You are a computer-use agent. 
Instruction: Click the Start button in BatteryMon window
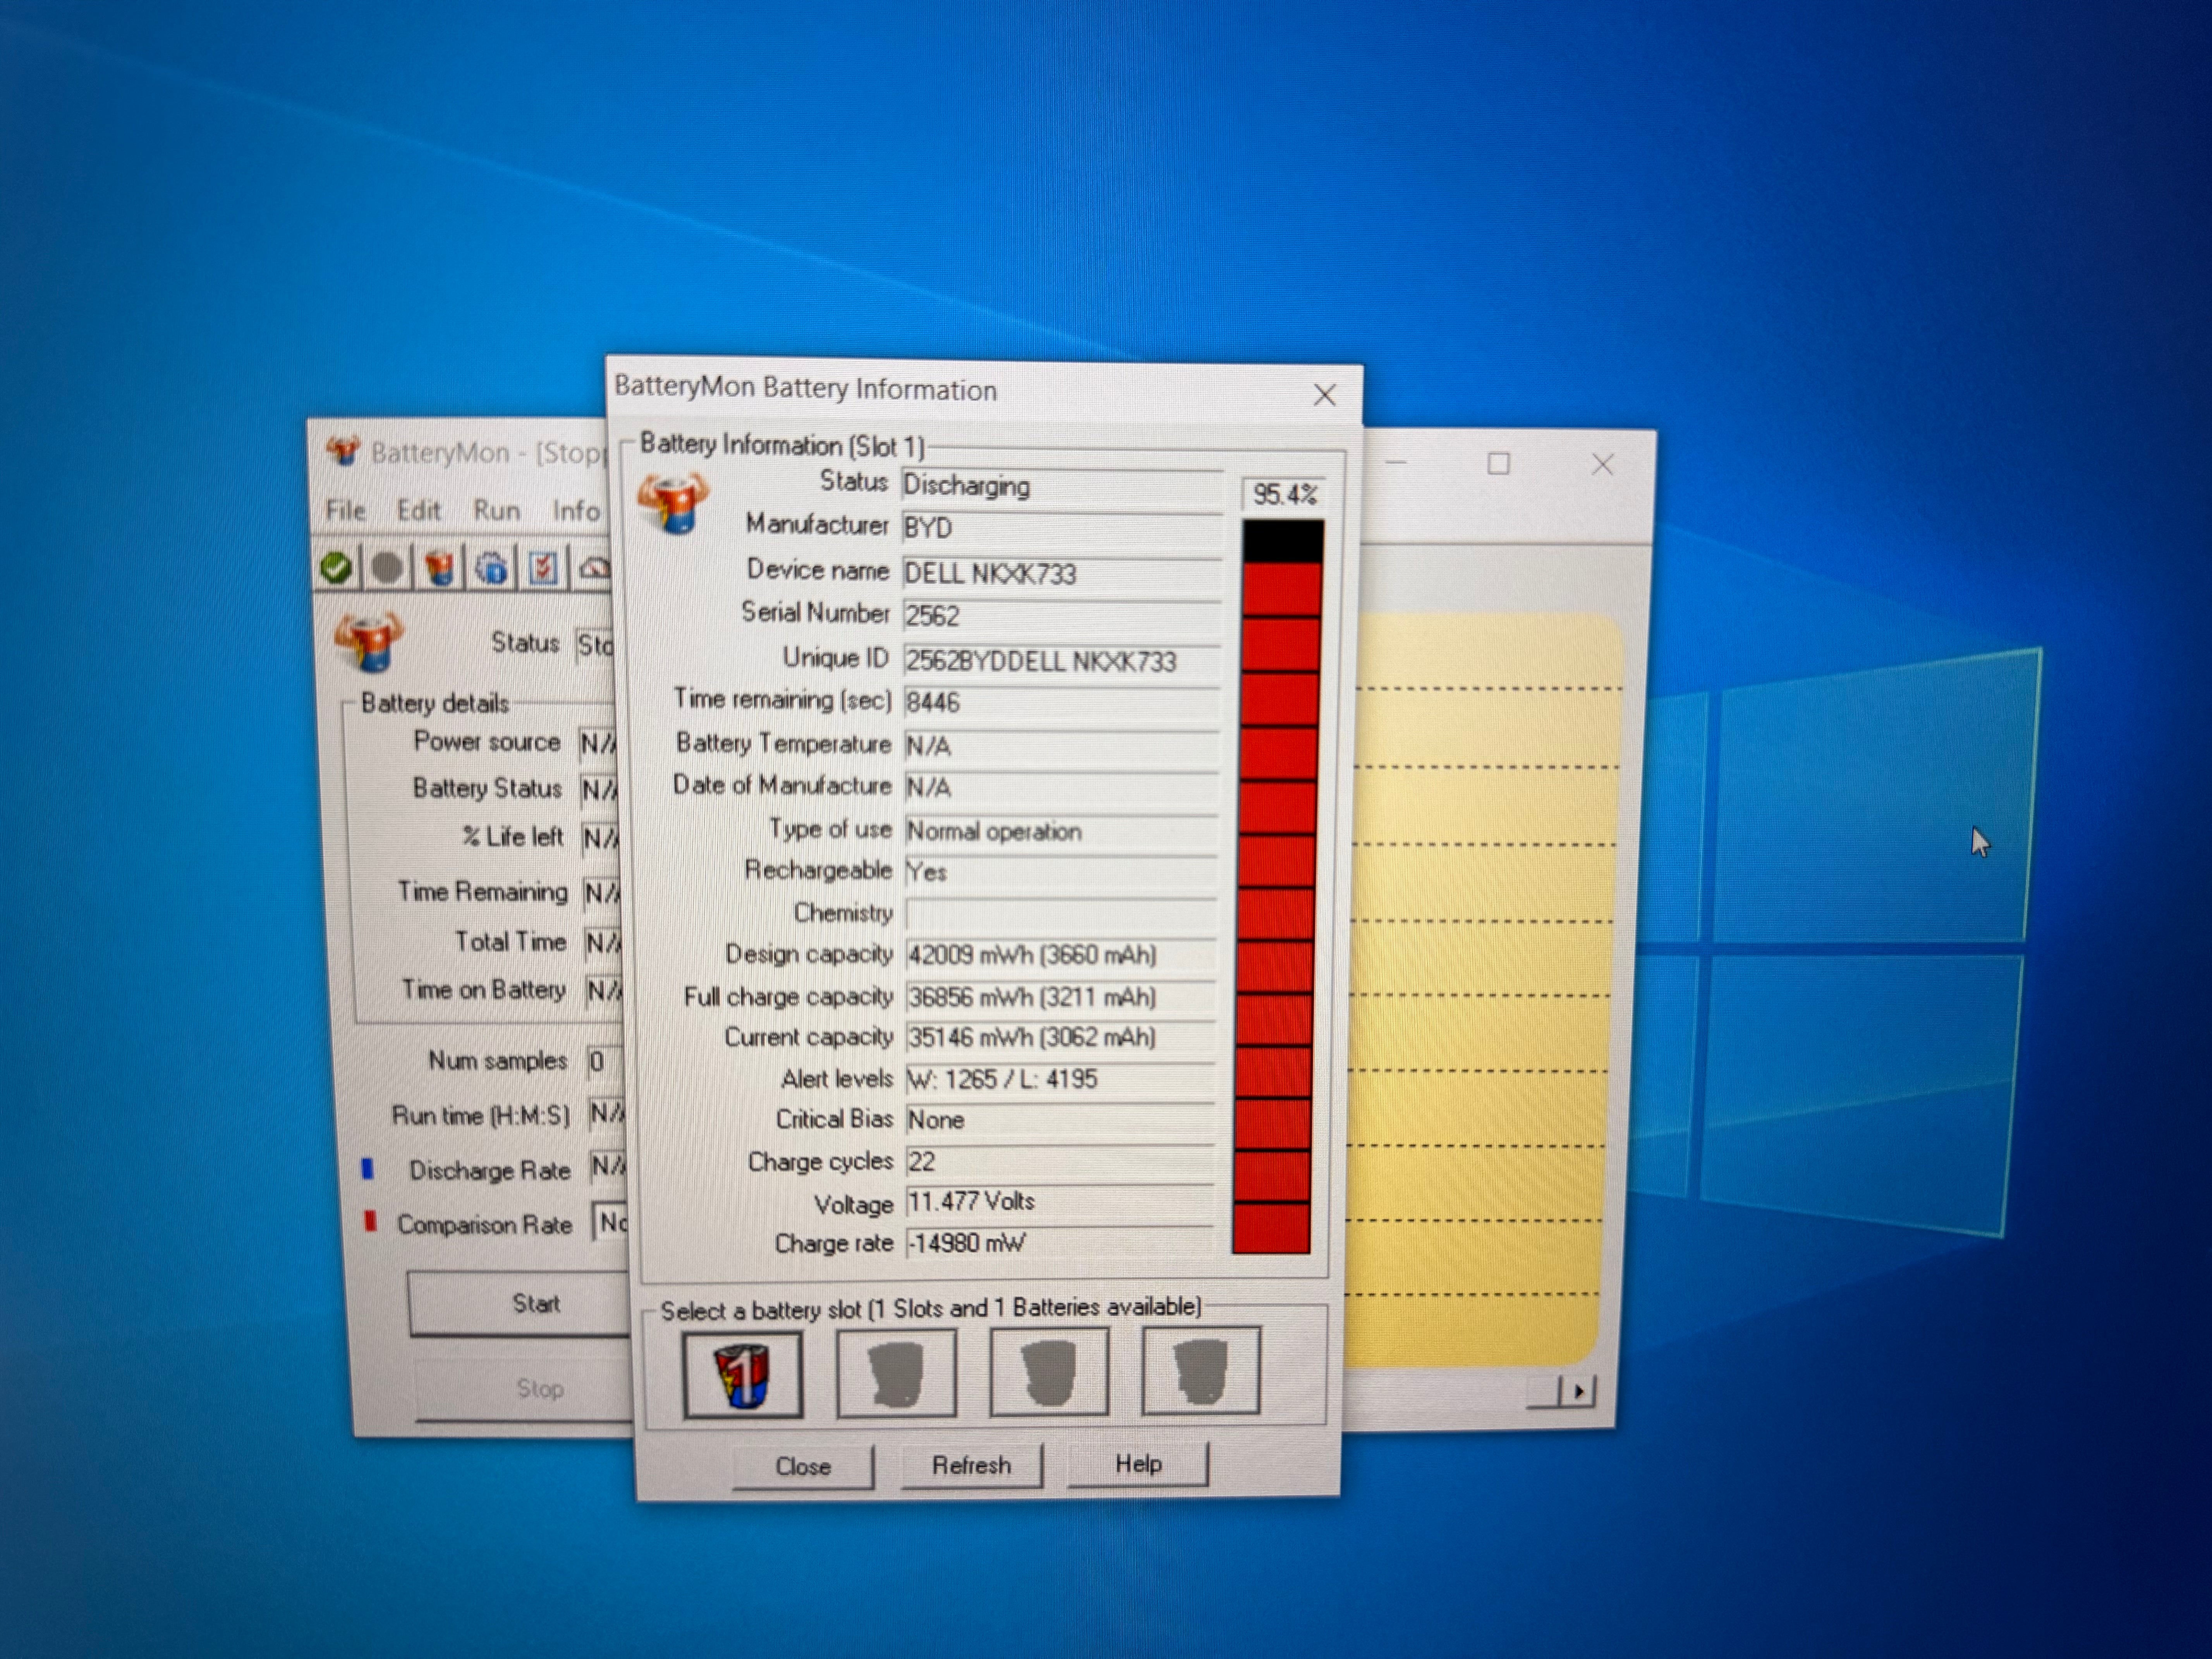coord(520,1304)
